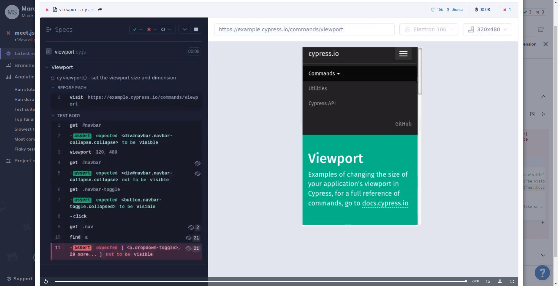
Task: Open the 320x480 viewport size dropdown
Action: coord(487,29)
